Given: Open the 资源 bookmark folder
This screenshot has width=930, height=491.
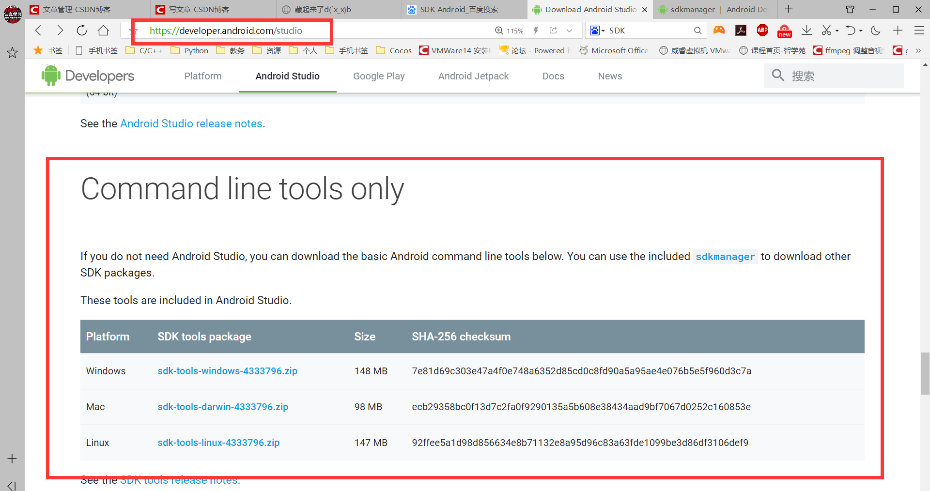Looking at the screenshot, I should click(267, 50).
